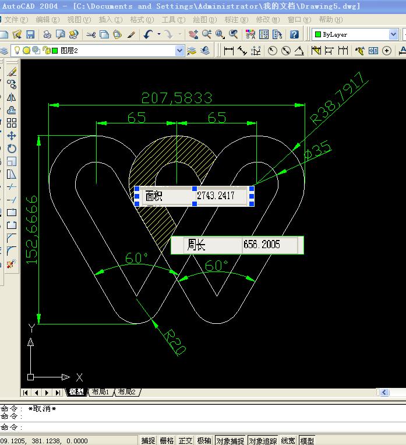The width and height of the screenshot is (406, 445).
Task: Select the Rotate tool in the Modify toolbar
Action: click(11, 149)
